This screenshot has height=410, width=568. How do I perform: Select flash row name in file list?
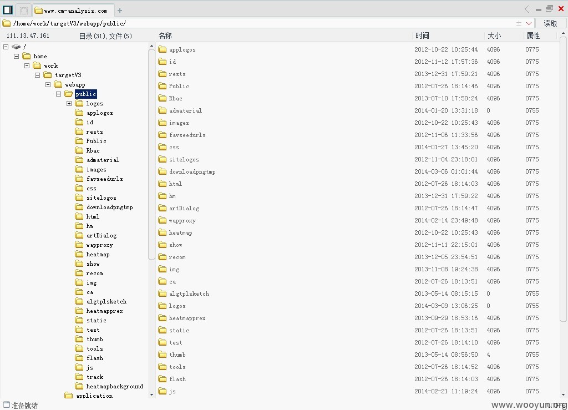pyautogui.click(x=177, y=379)
